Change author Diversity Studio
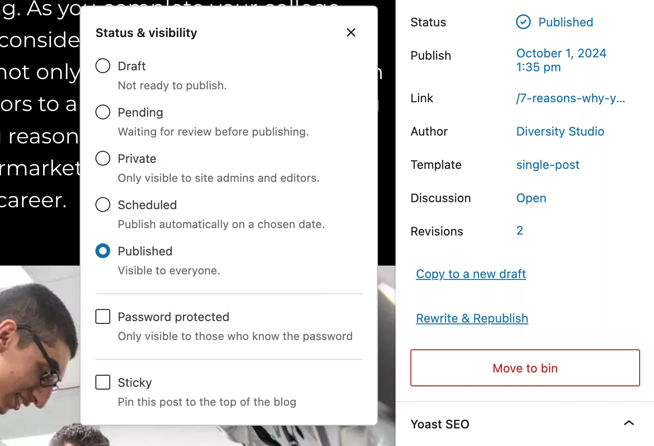The image size is (654, 446). coord(560,131)
